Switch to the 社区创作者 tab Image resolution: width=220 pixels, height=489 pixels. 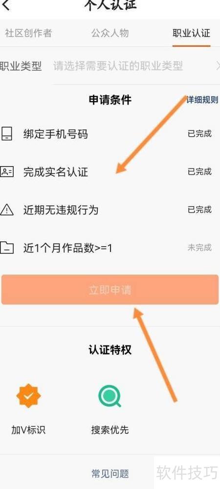28,33
